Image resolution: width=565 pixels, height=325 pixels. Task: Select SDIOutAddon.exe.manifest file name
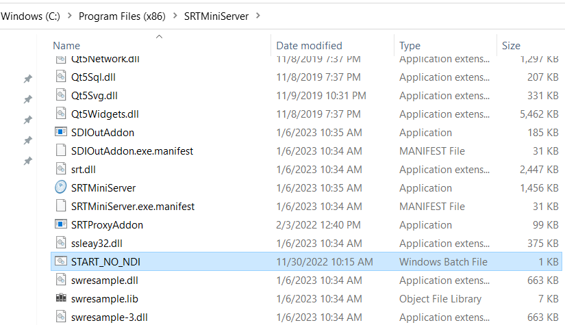[x=132, y=151]
